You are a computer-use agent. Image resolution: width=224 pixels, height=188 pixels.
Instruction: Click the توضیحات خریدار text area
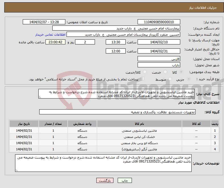pyautogui.click(x=103, y=163)
